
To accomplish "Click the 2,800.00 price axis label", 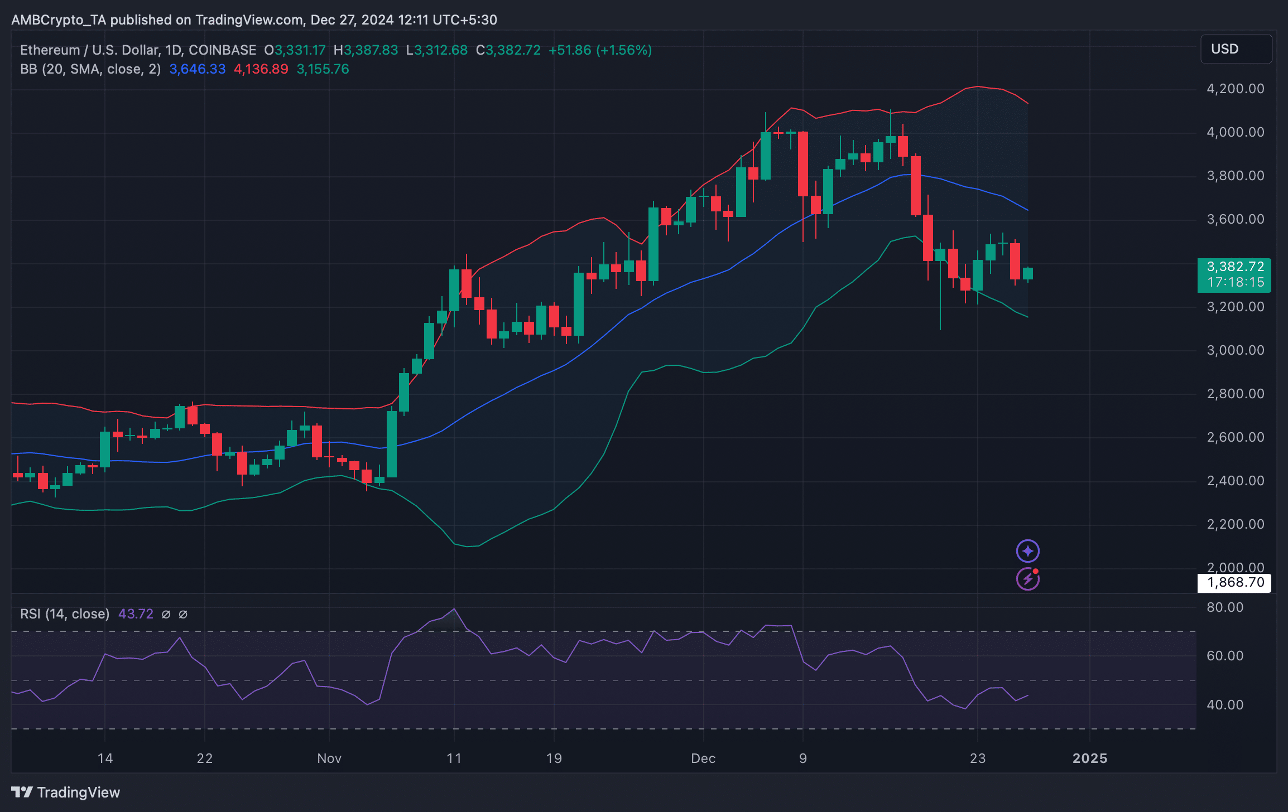I will click(1236, 394).
